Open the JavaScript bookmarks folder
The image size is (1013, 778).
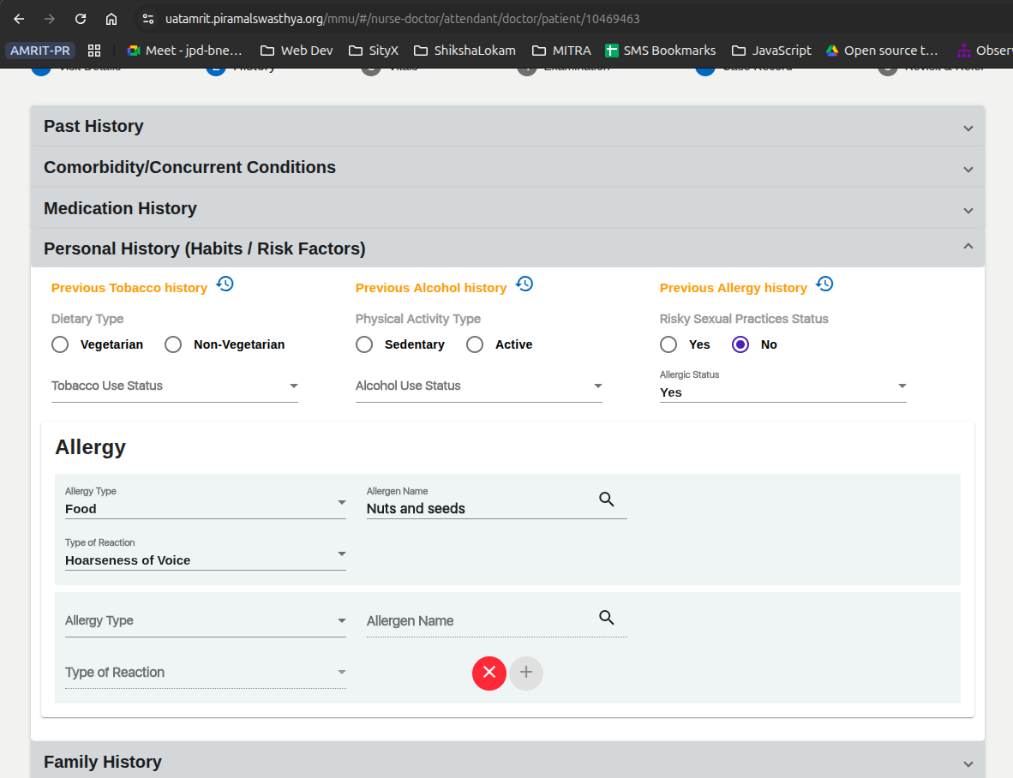[770, 51]
